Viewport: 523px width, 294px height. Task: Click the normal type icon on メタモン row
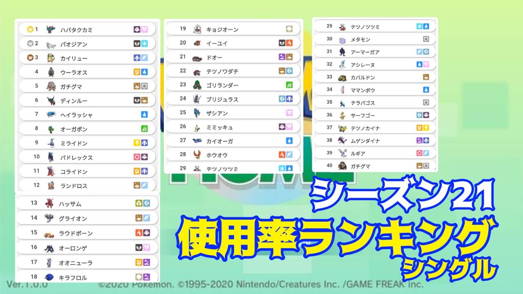click(x=426, y=39)
